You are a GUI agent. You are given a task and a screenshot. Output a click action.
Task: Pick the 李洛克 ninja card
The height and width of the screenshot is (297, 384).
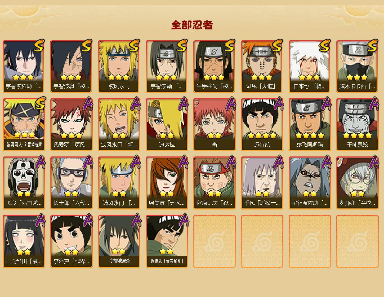71,241
